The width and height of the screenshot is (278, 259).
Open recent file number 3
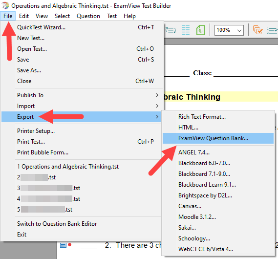[x=82, y=188]
